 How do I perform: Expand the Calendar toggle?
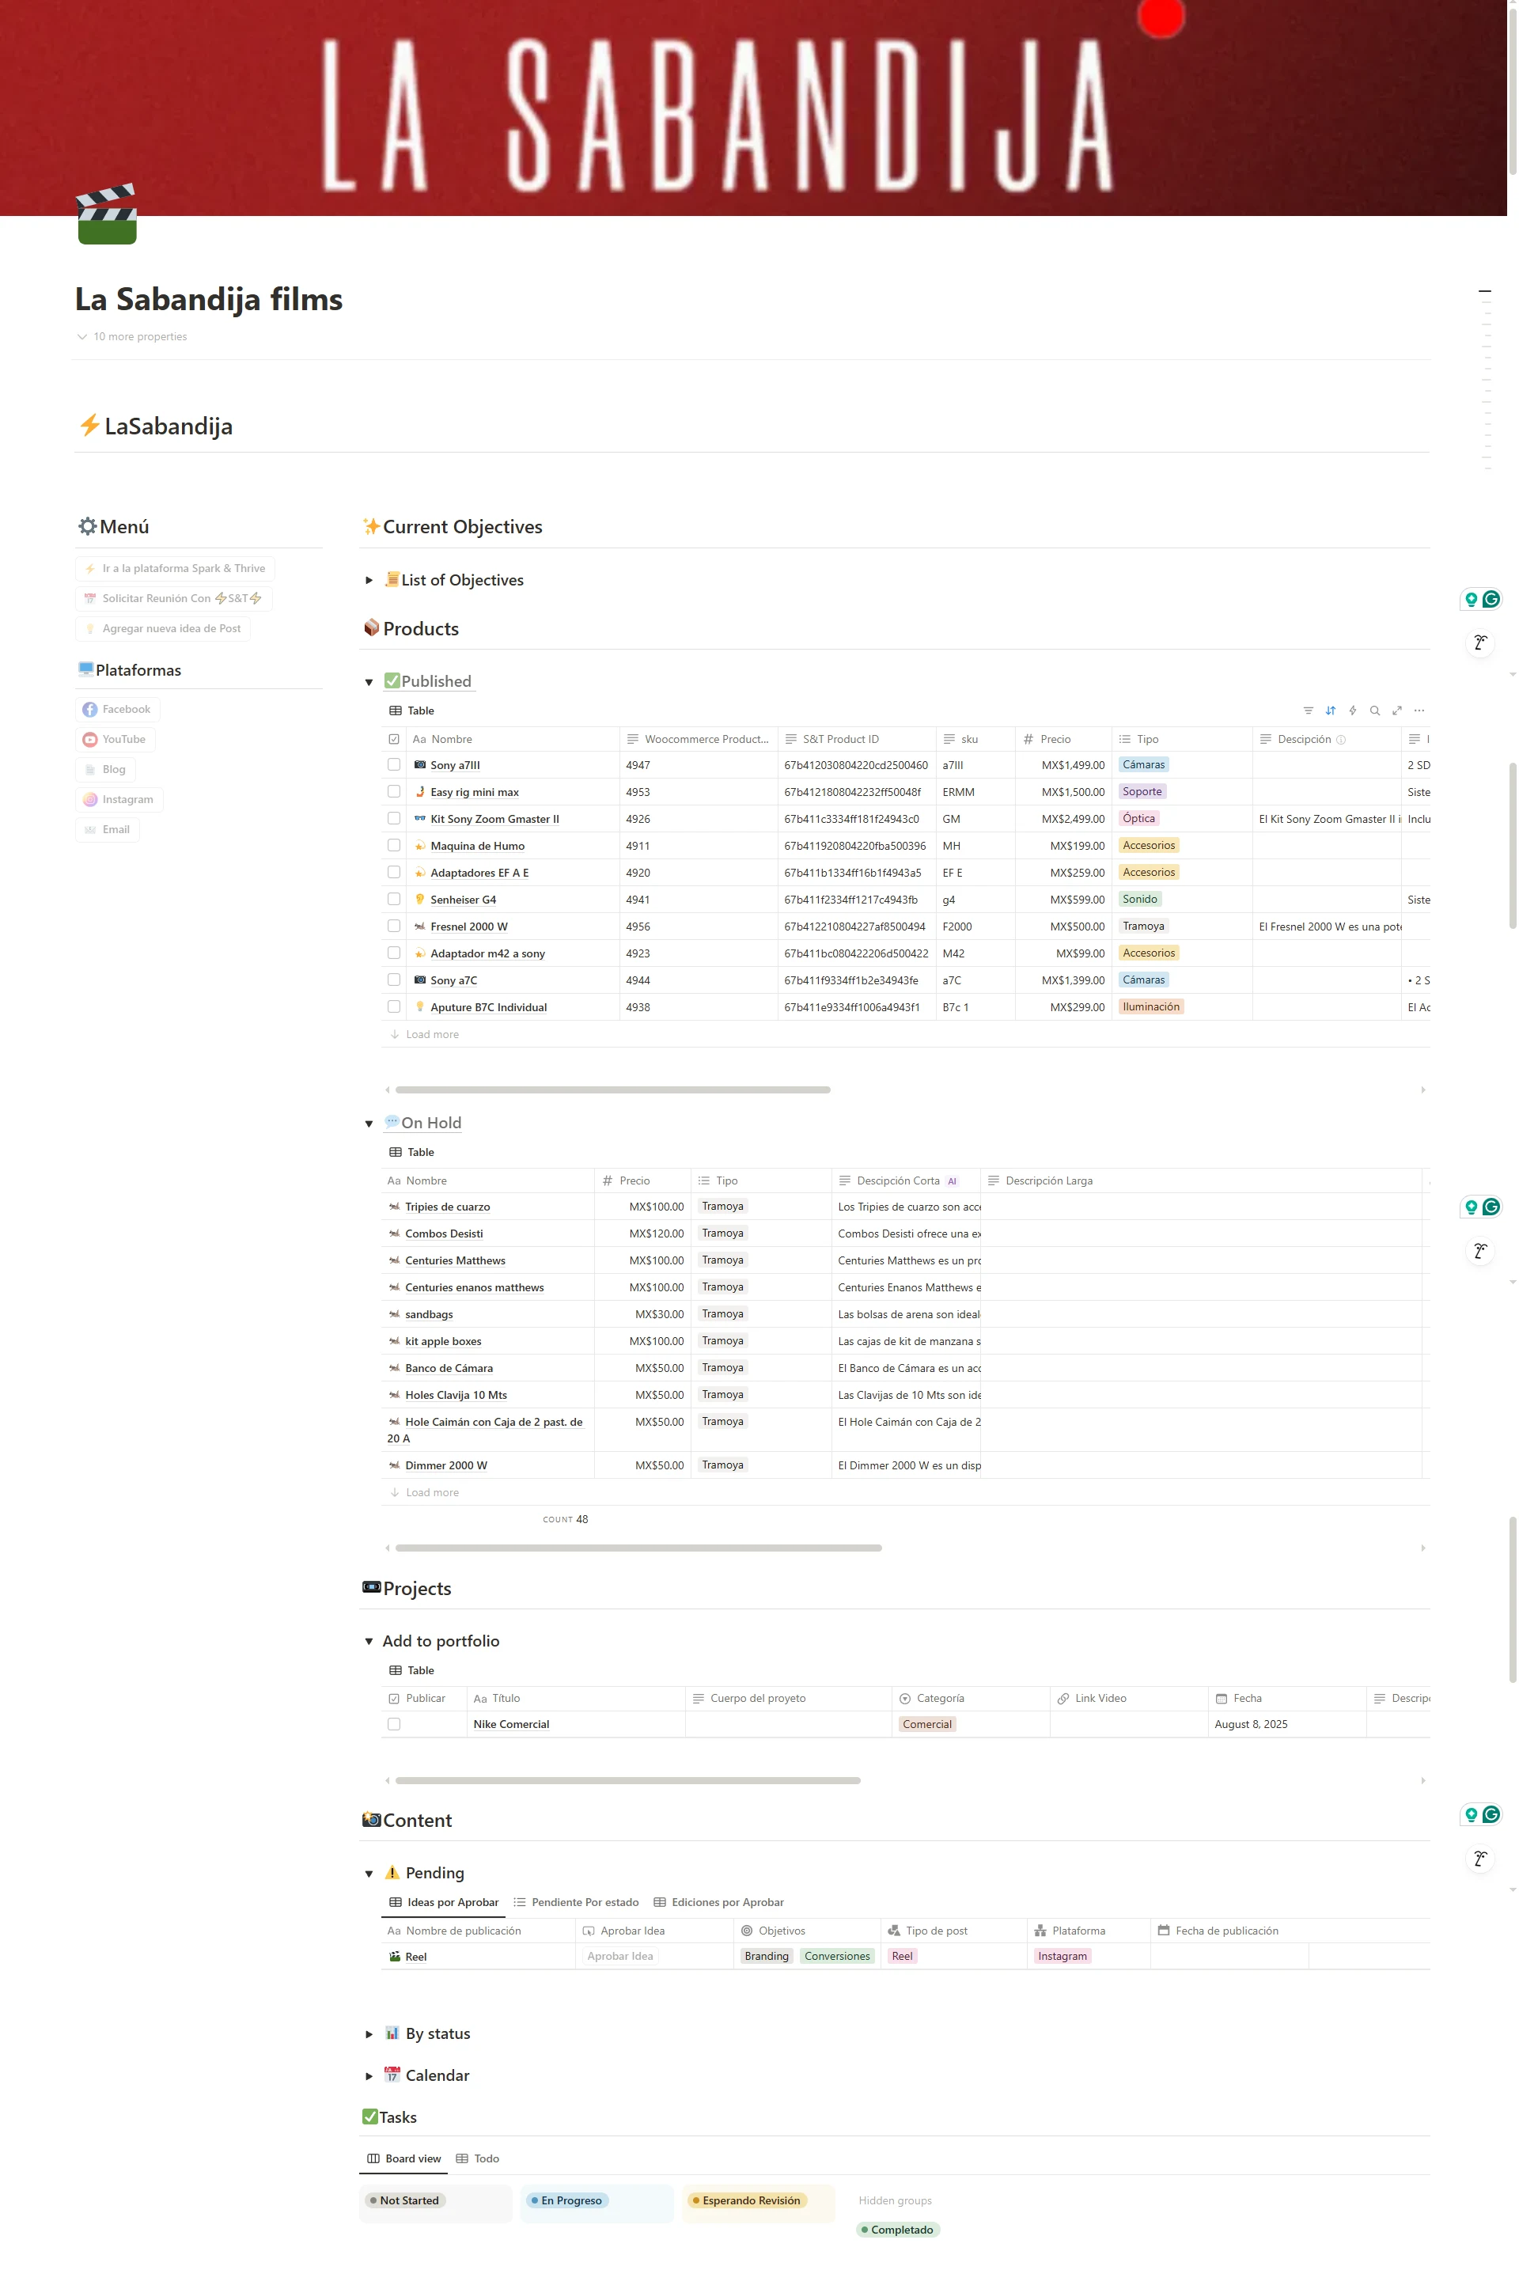click(369, 2076)
